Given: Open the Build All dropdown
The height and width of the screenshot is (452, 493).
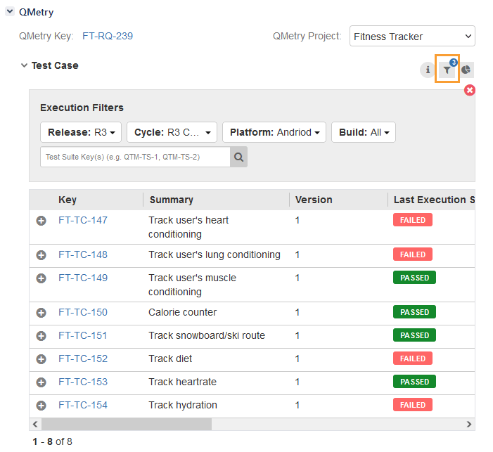Looking at the screenshot, I should tap(363, 132).
